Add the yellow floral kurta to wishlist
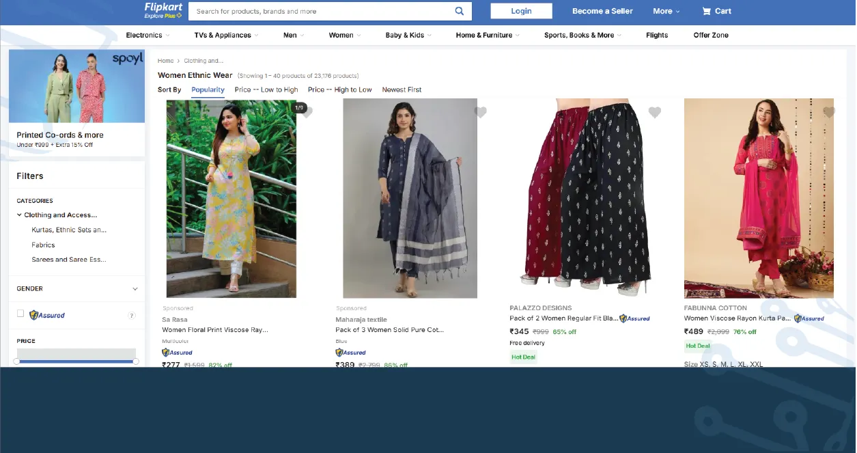The image size is (857, 453). tap(306, 112)
